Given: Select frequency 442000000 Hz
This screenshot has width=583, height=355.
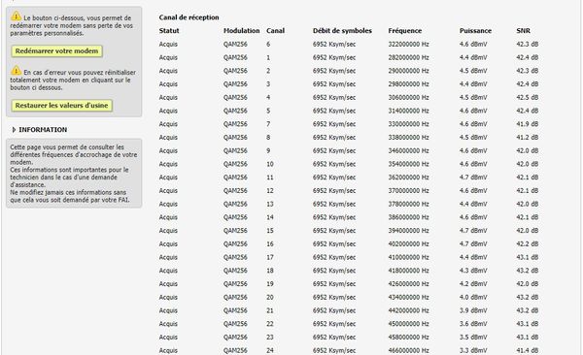Looking at the screenshot, I should tap(409, 310).
